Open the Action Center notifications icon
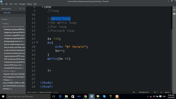 (160, 97)
